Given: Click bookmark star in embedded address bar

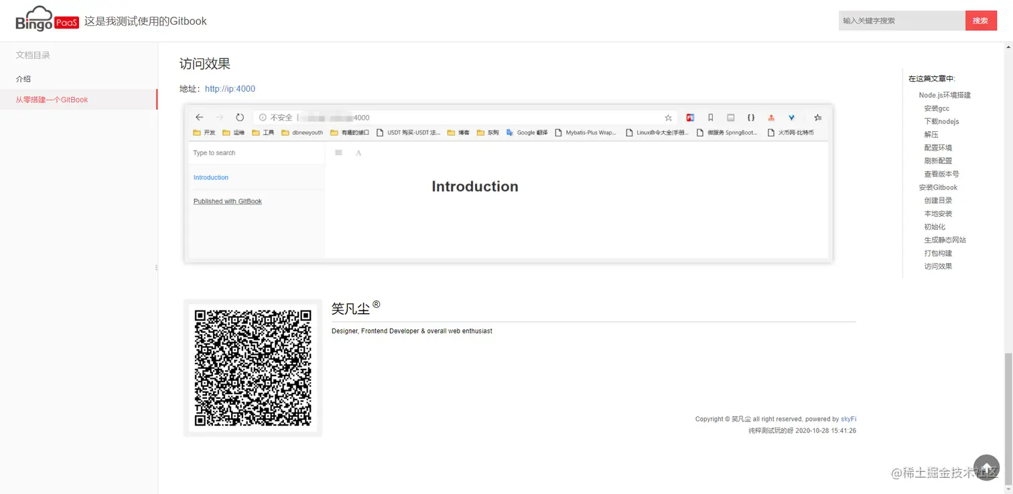Looking at the screenshot, I should coord(668,117).
